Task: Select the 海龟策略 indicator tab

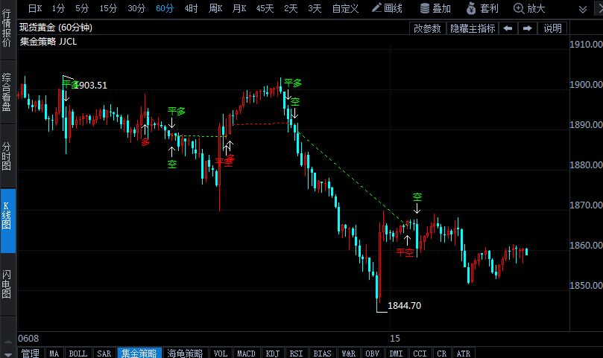Action: (185, 353)
